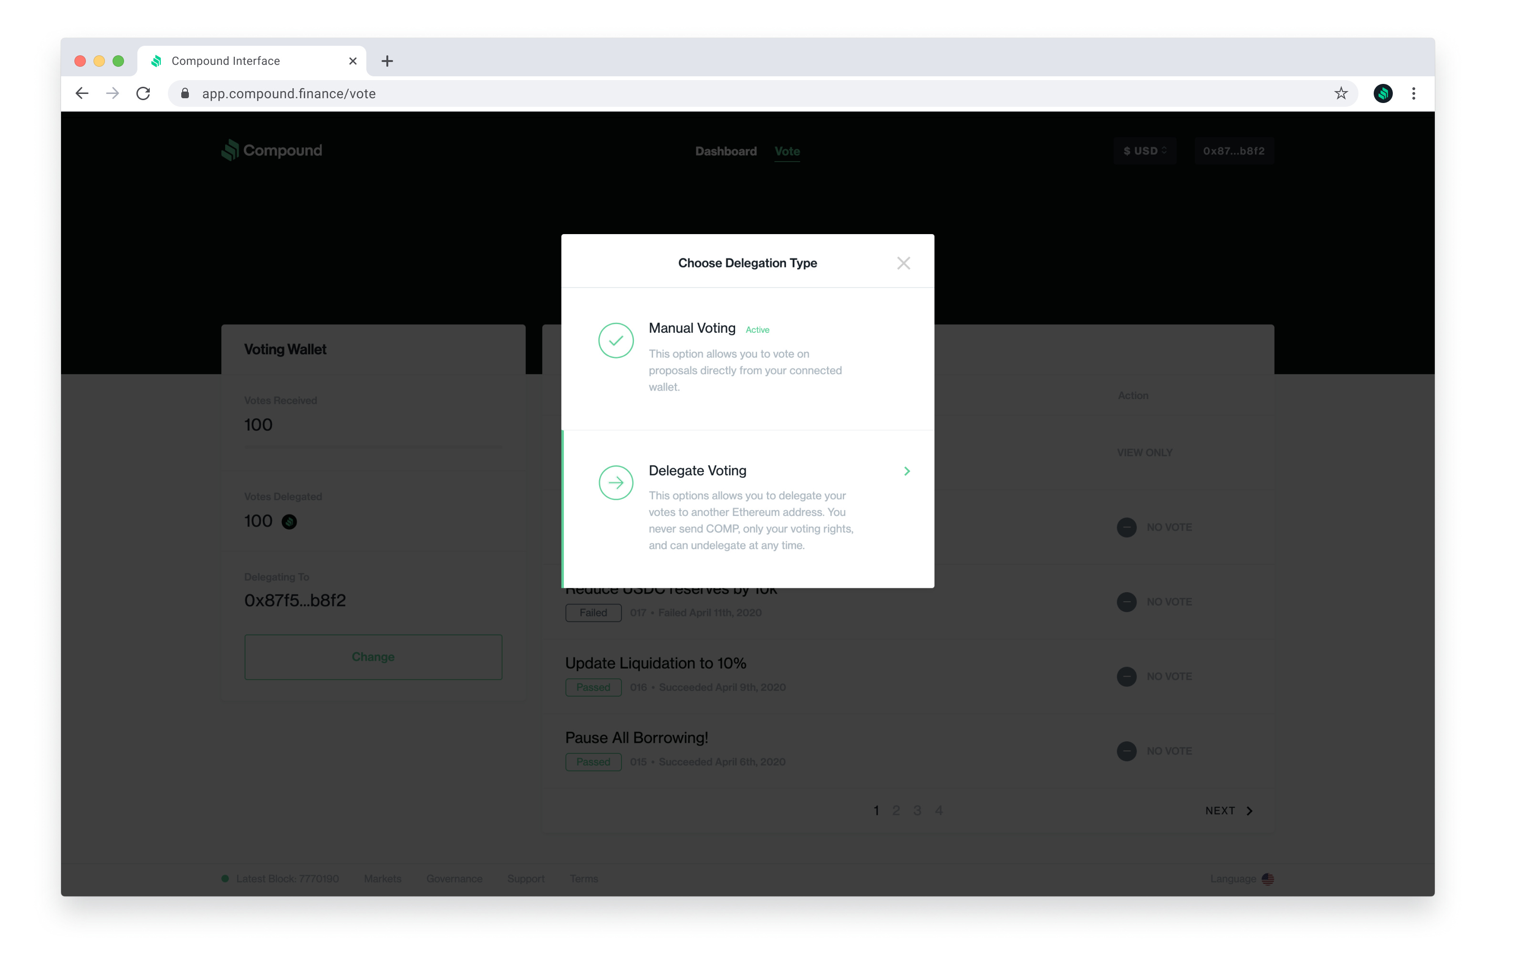Viewport: 1513px width, 966px height.
Task: Select the Manual Voting checkmark icon
Action: coord(616,340)
